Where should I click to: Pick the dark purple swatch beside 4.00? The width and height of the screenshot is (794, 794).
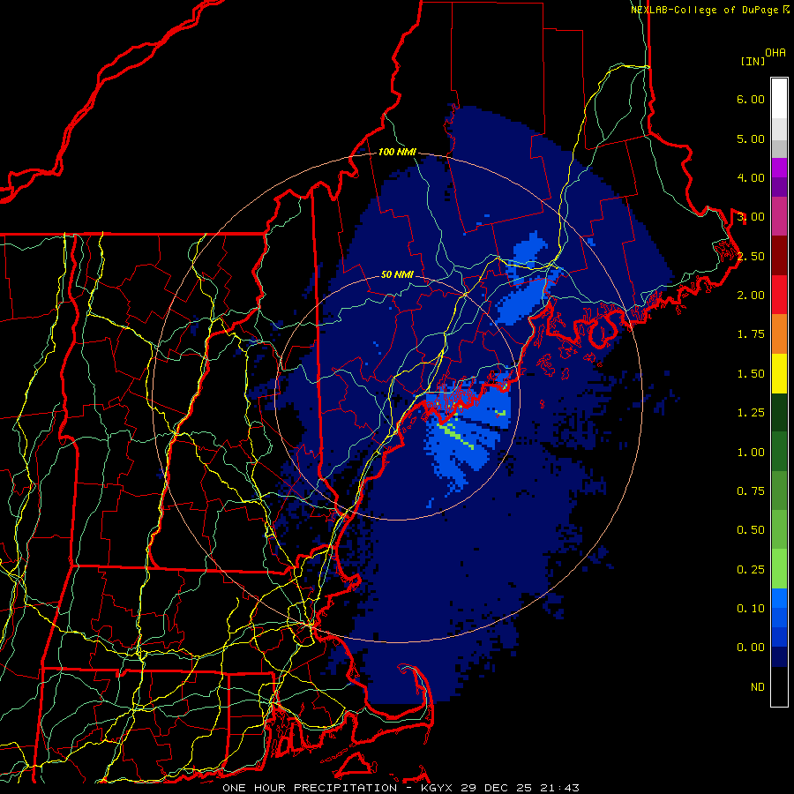click(x=779, y=187)
